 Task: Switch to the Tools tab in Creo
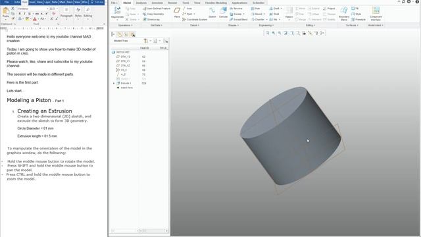(186, 3)
